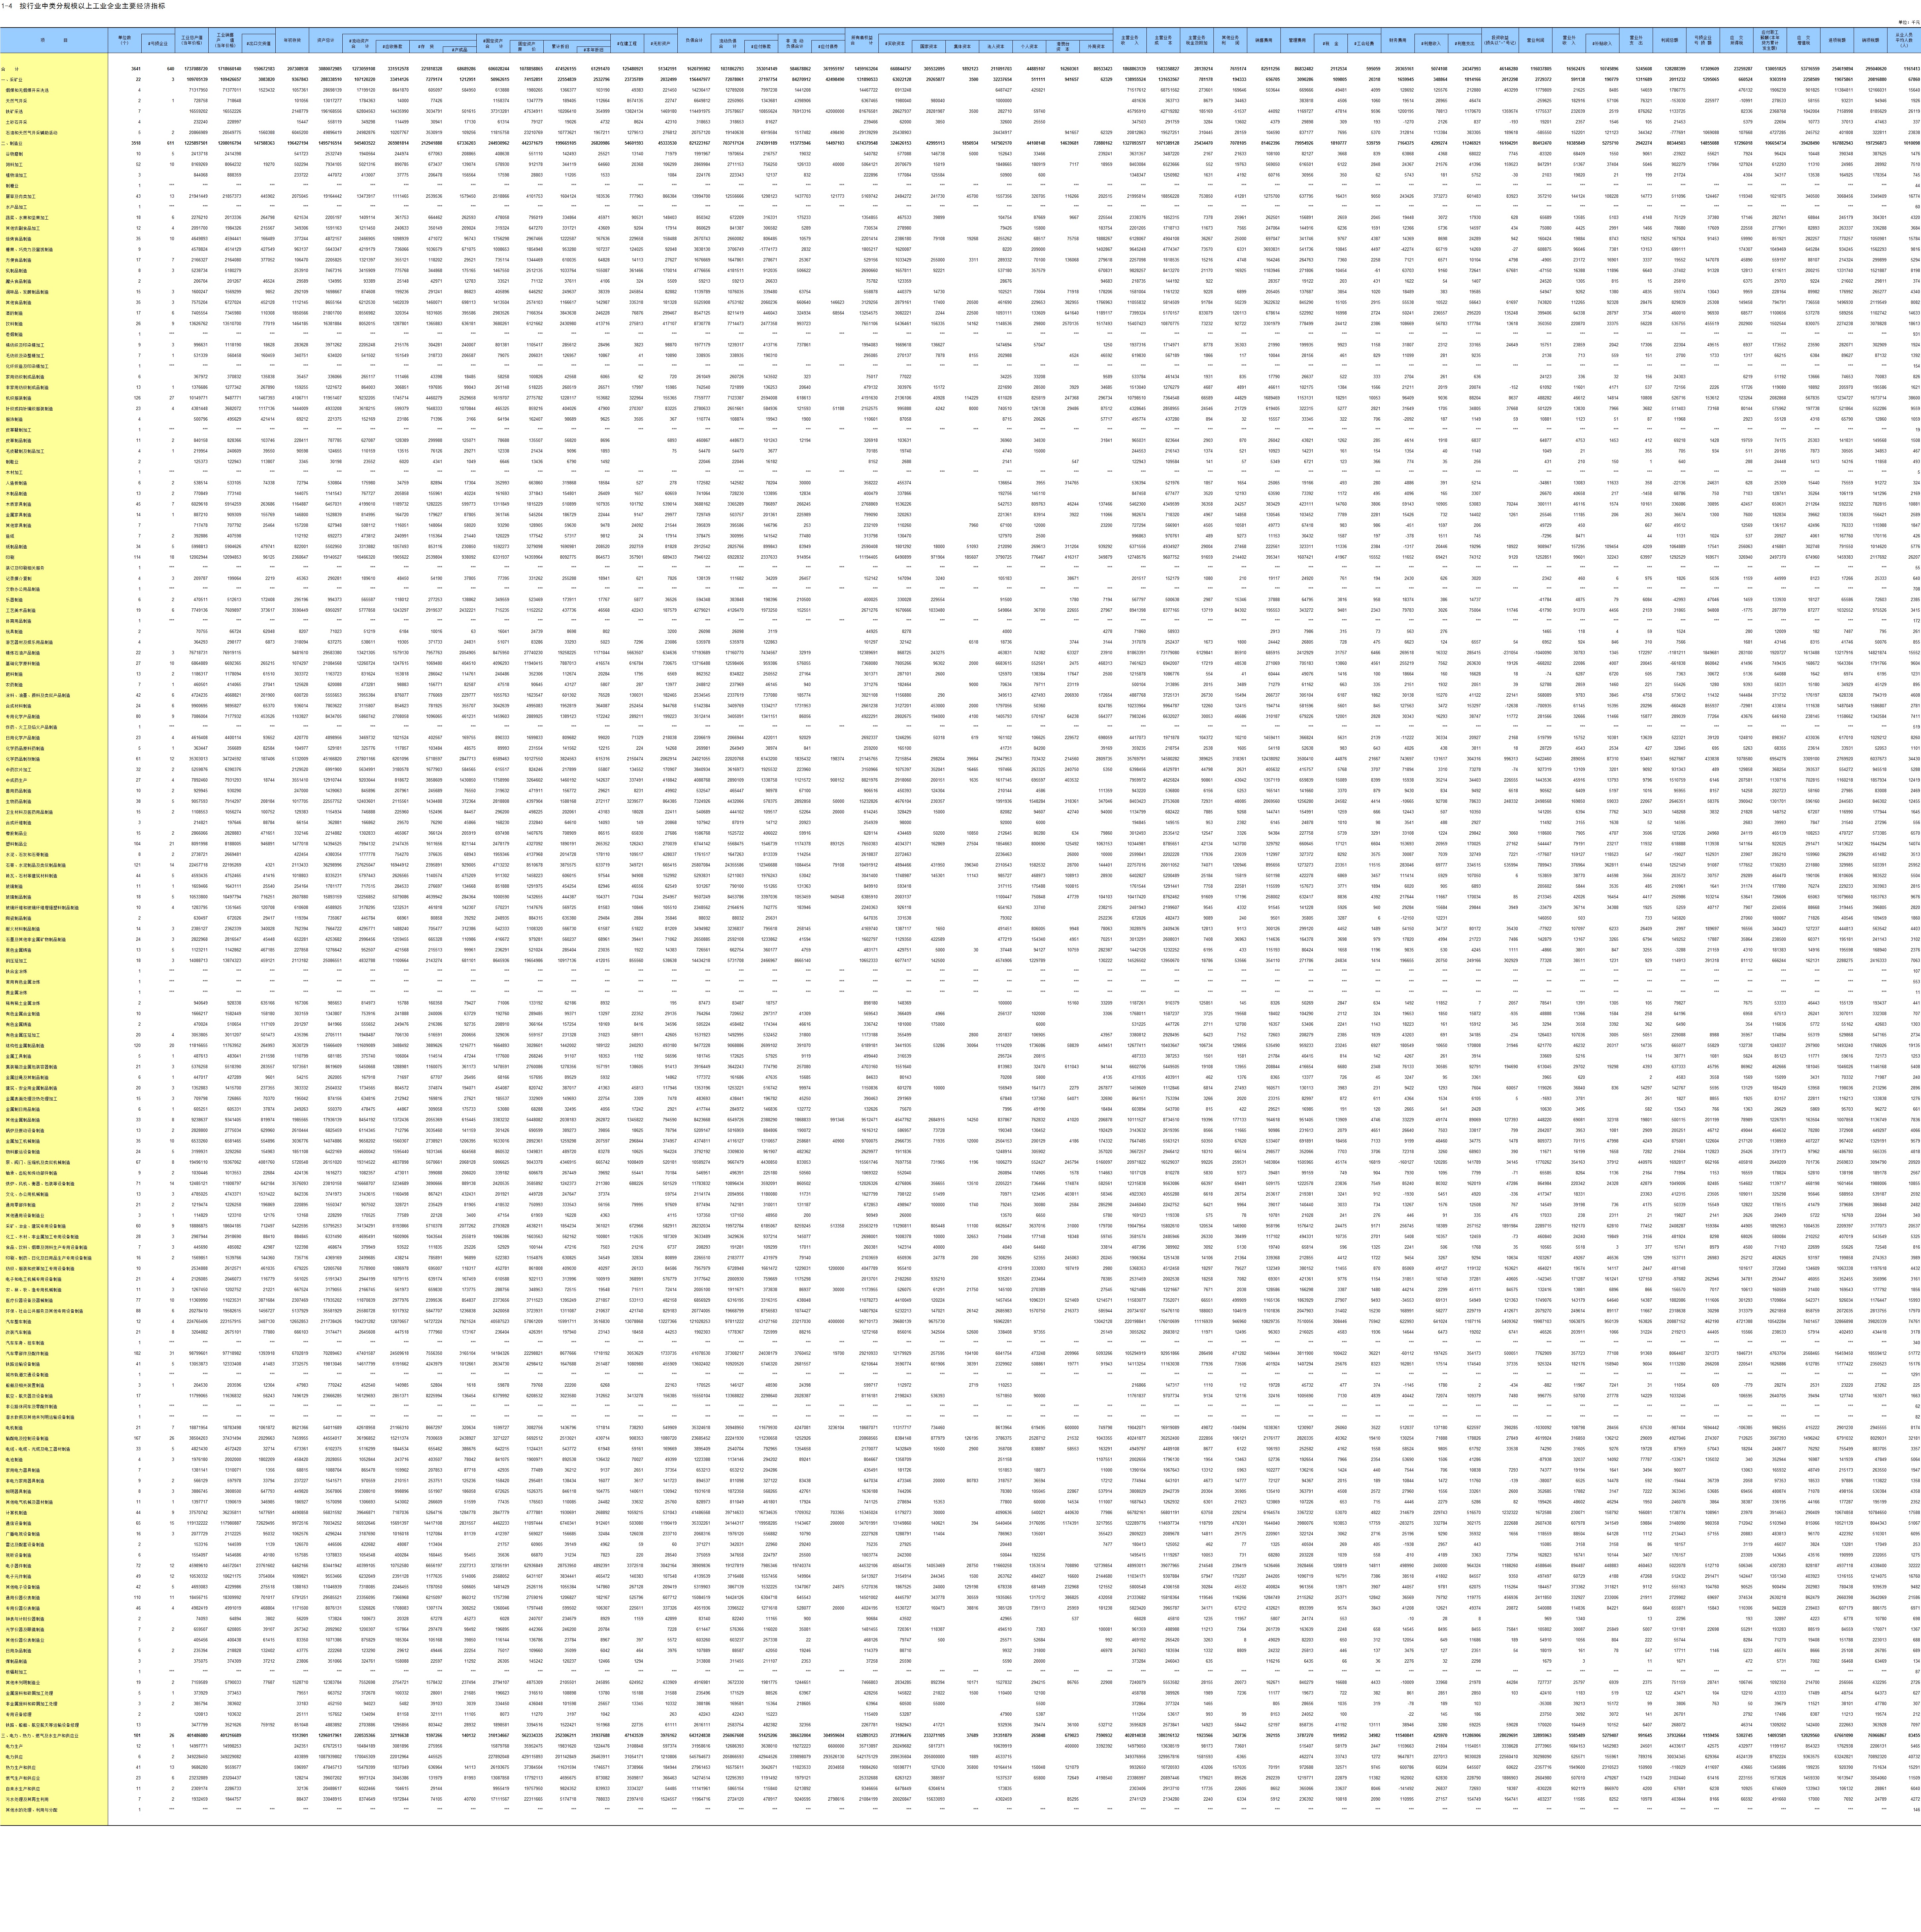Click the '销售费用' column header
The height and width of the screenshot is (1932, 1921).
[1264, 40]
